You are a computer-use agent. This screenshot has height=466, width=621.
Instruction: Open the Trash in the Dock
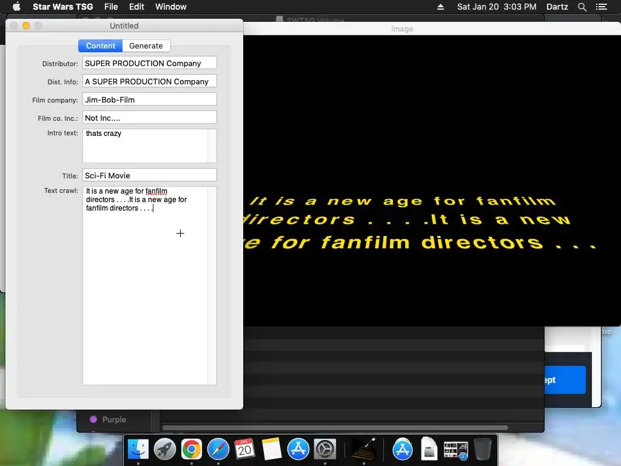[x=482, y=449]
